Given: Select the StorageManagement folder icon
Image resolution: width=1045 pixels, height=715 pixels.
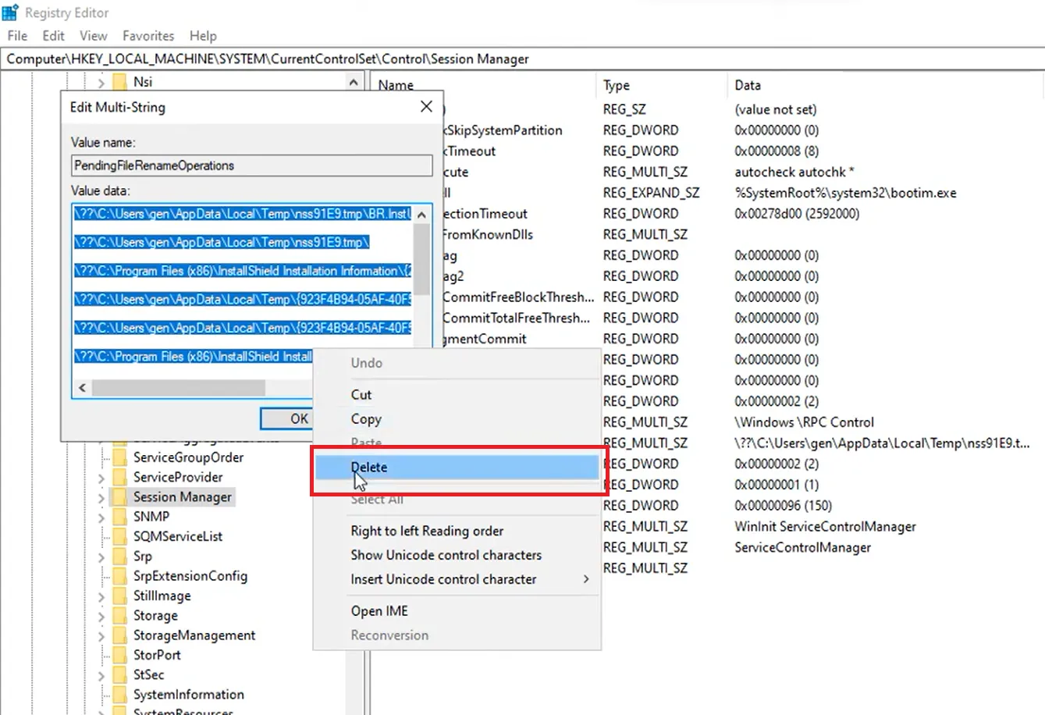Looking at the screenshot, I should 120,635.
